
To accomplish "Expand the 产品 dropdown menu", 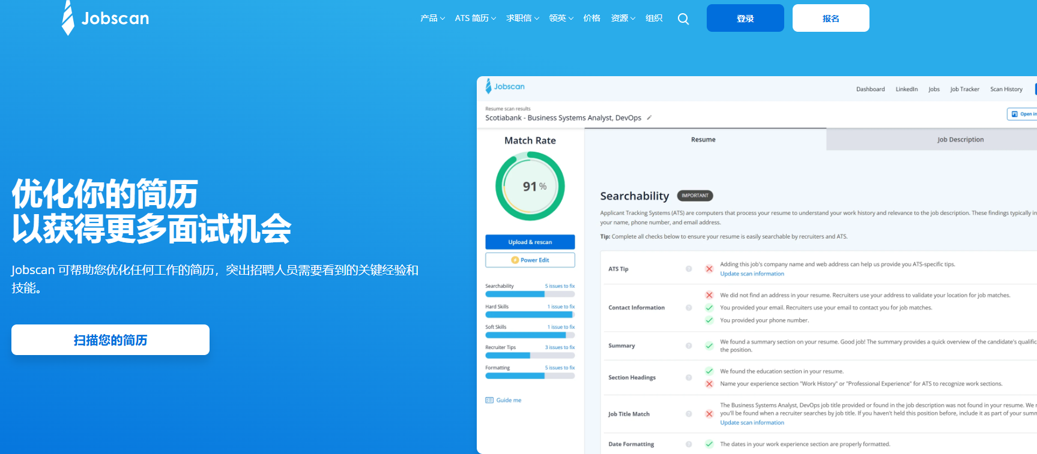I will pos(432,19).
